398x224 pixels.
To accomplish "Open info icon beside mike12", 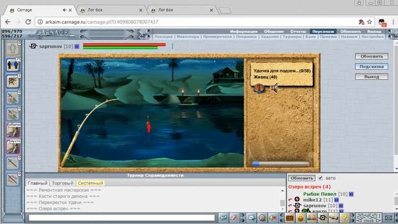I will pyautogui.click(x=336, y=200).
